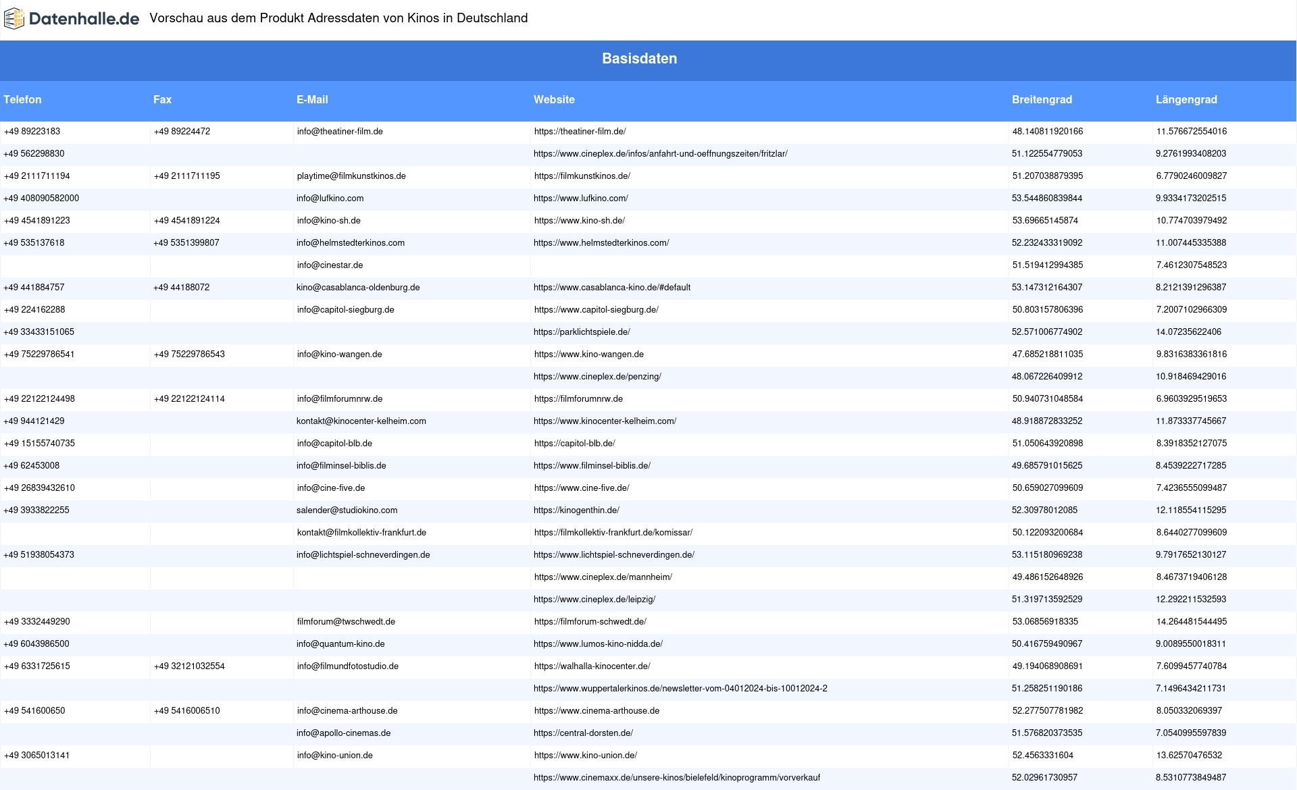
Task: Click https://www.kino-wangen.de cell
Action: click(589, 354)
